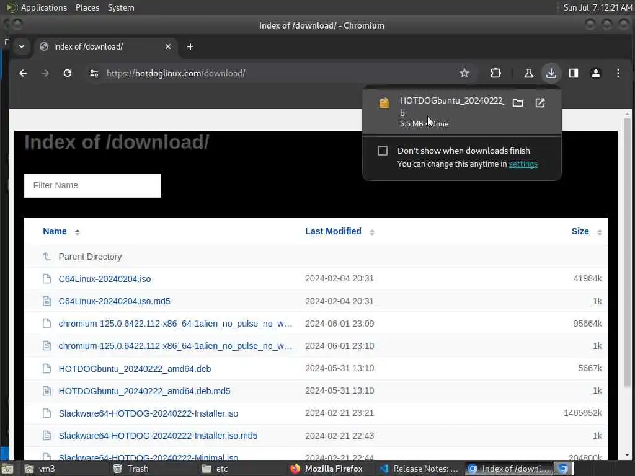635x476 pixels.
Task: Sort listing by Name
Action: point(55,231)
